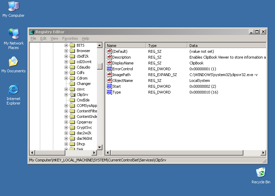
Task: Click values pane scroll right arrow
Action: pos(263,153)
